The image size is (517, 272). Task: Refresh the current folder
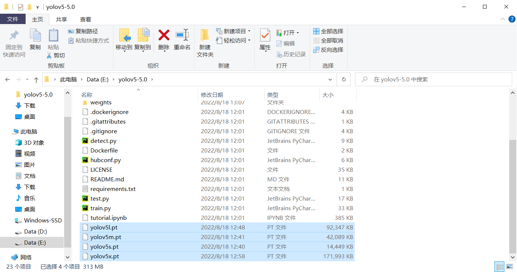pyautogui.click(x=344, y=79)
